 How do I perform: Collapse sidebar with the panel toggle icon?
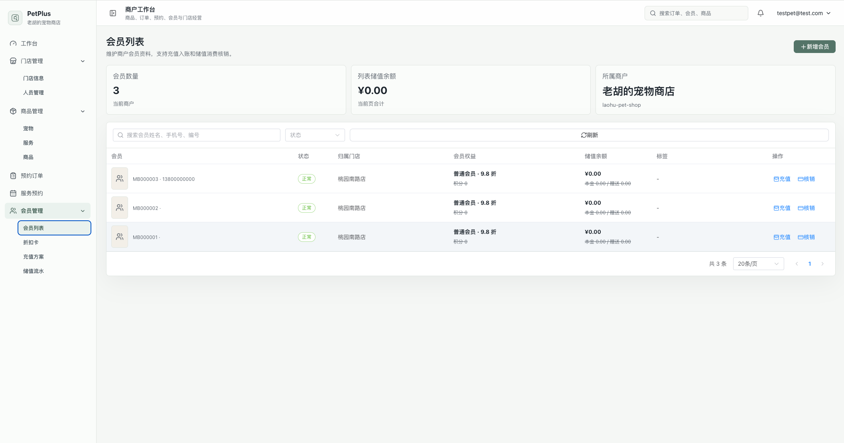(113, 13)
